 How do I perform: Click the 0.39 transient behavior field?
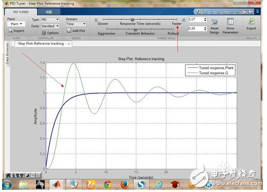coord(196,29)
